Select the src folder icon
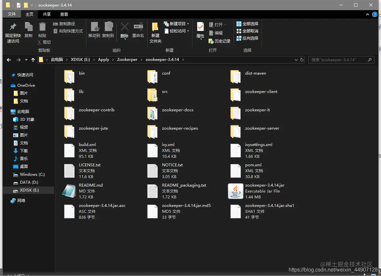The height and width of the screenshot is (276, 381). (x=152, y=95)
